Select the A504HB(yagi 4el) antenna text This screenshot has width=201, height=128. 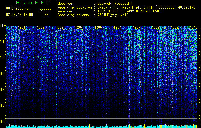click(113, 15)
